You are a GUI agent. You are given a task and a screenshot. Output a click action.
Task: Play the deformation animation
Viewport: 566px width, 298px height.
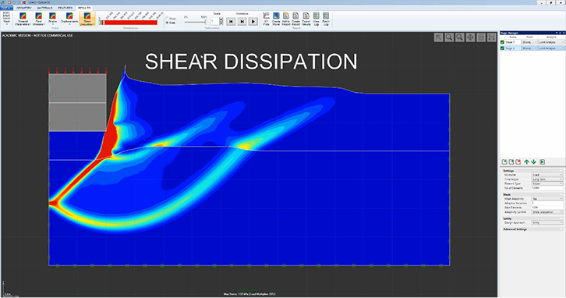coord(253,22)
